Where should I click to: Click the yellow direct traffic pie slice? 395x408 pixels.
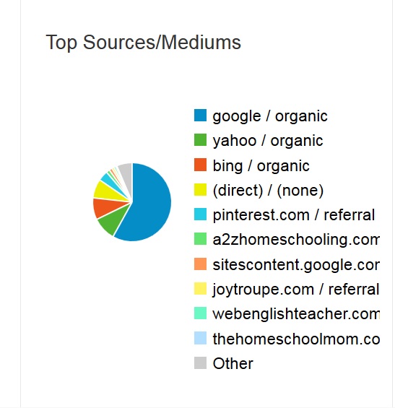coord(107,191)
